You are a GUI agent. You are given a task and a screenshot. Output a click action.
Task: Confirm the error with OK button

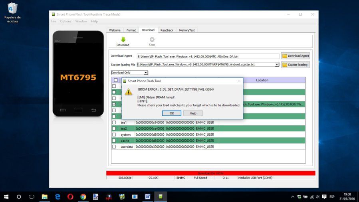[x=172, y=113]
